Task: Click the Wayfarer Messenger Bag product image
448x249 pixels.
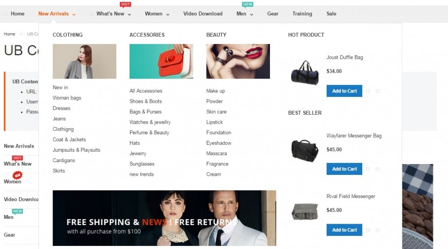Action: (304, 151)
